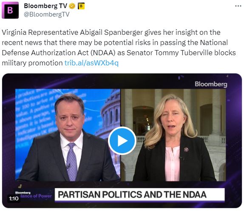Click the Bloomberg watermark in the video

point(211,84)
